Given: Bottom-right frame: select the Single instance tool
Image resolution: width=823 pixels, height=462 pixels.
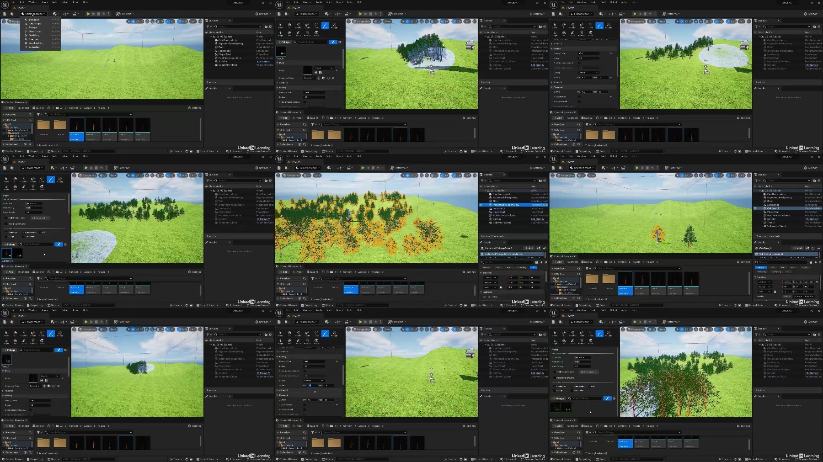Looking at the screenshot, I should [555, 342].
